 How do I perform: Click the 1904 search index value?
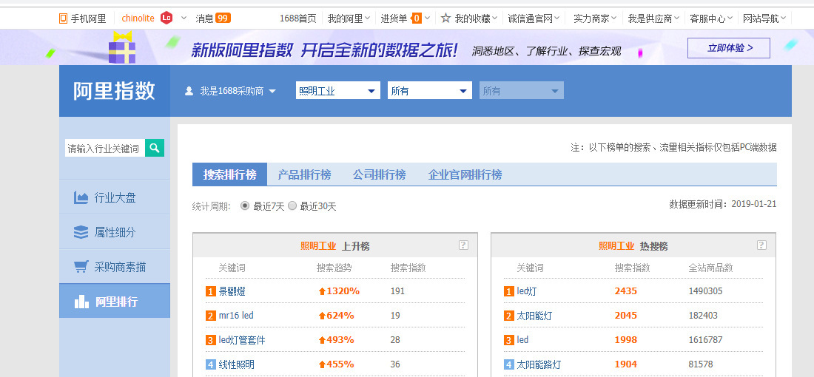[x=625, y=364]
